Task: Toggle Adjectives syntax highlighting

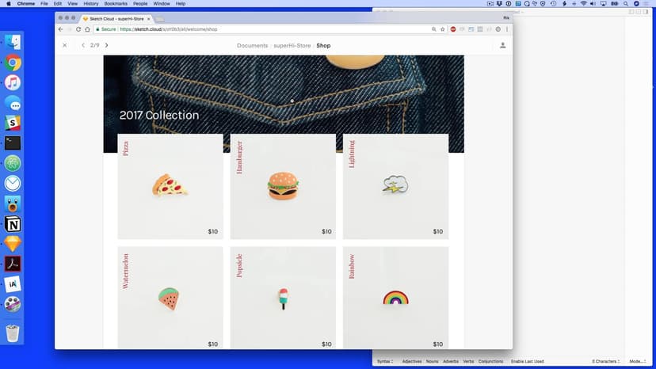Action: click(x=412, y=361)
